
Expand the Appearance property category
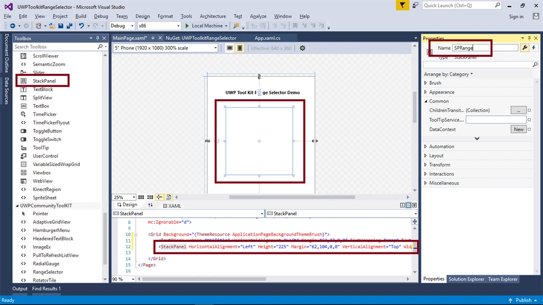click(426, 92)
